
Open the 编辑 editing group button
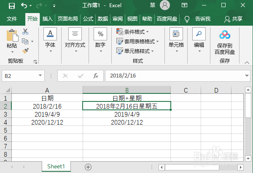coord(199,40)
